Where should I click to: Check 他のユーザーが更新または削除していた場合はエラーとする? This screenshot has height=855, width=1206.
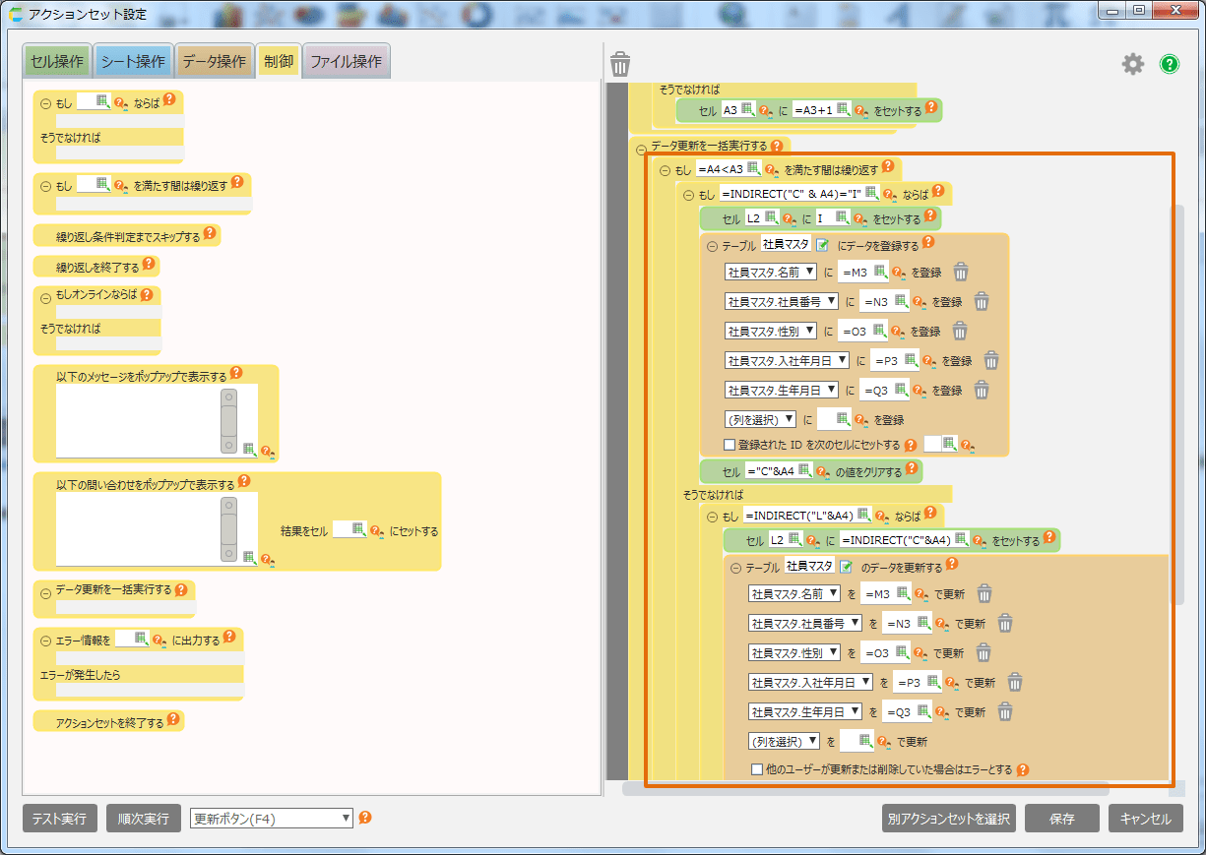(757, 769)
